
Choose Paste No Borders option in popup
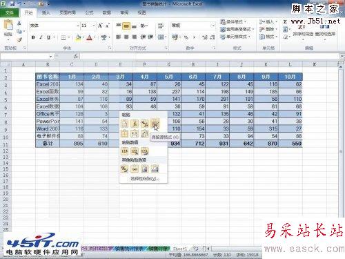pyautogui.click(x=124, y=133)
